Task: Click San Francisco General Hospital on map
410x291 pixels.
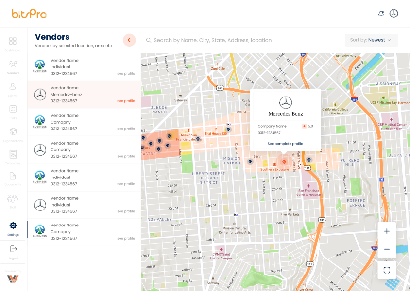Action: point(308,193)
